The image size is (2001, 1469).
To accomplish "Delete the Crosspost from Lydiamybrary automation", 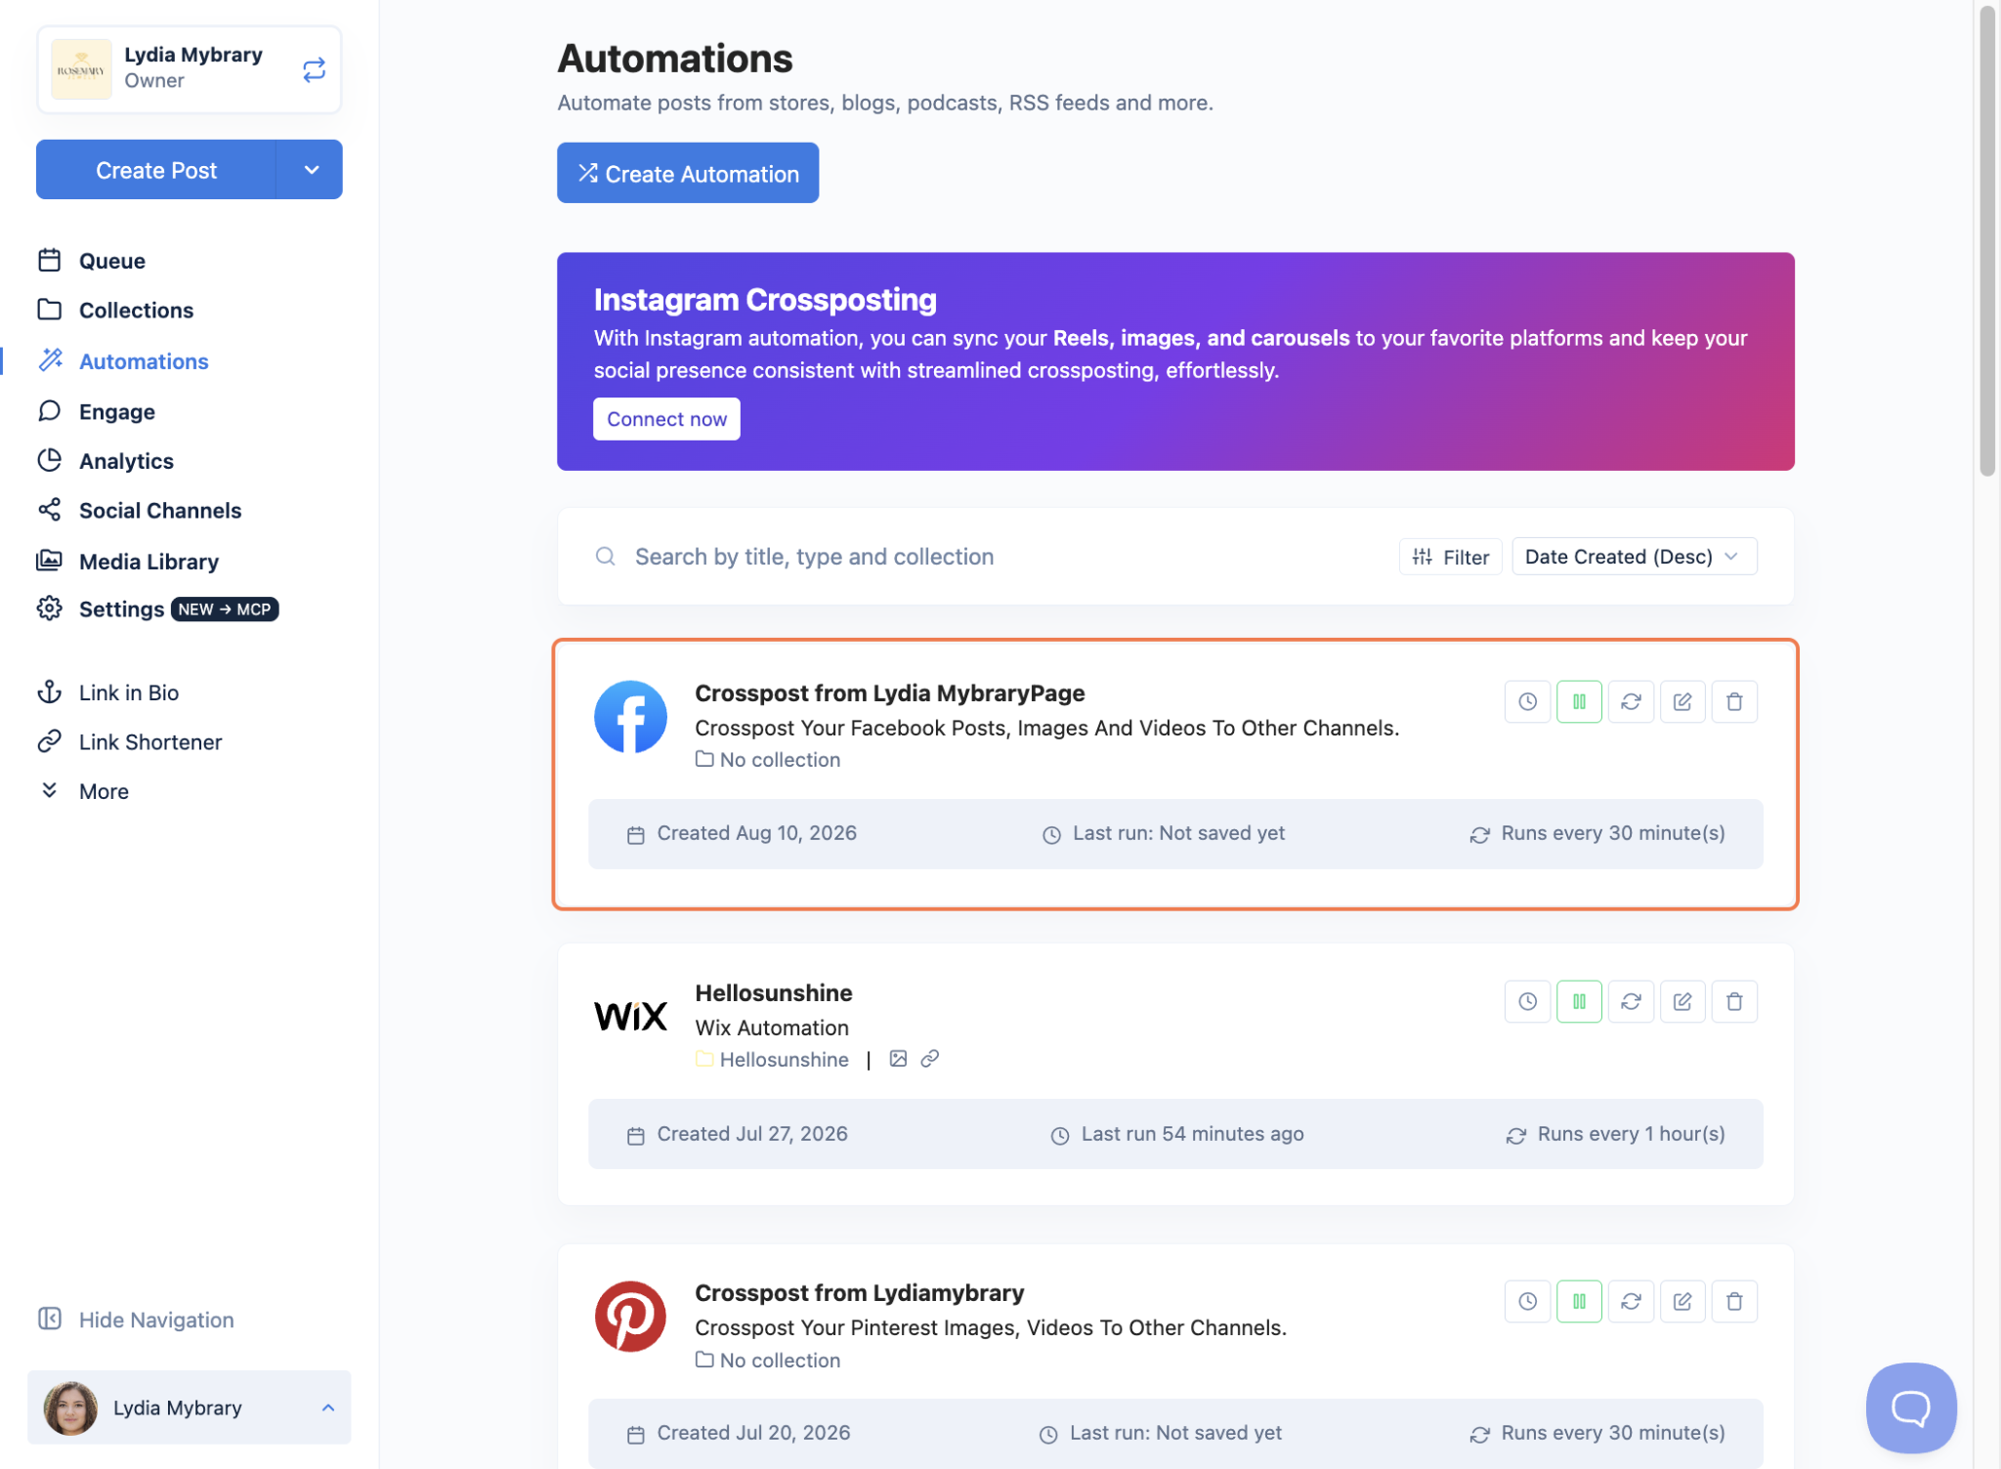I will point(1734,1301).
